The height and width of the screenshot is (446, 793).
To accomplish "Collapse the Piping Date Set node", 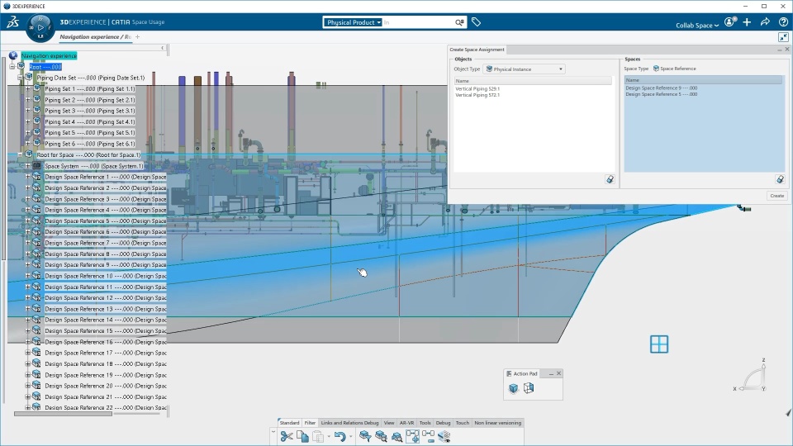I will point(20,78).
